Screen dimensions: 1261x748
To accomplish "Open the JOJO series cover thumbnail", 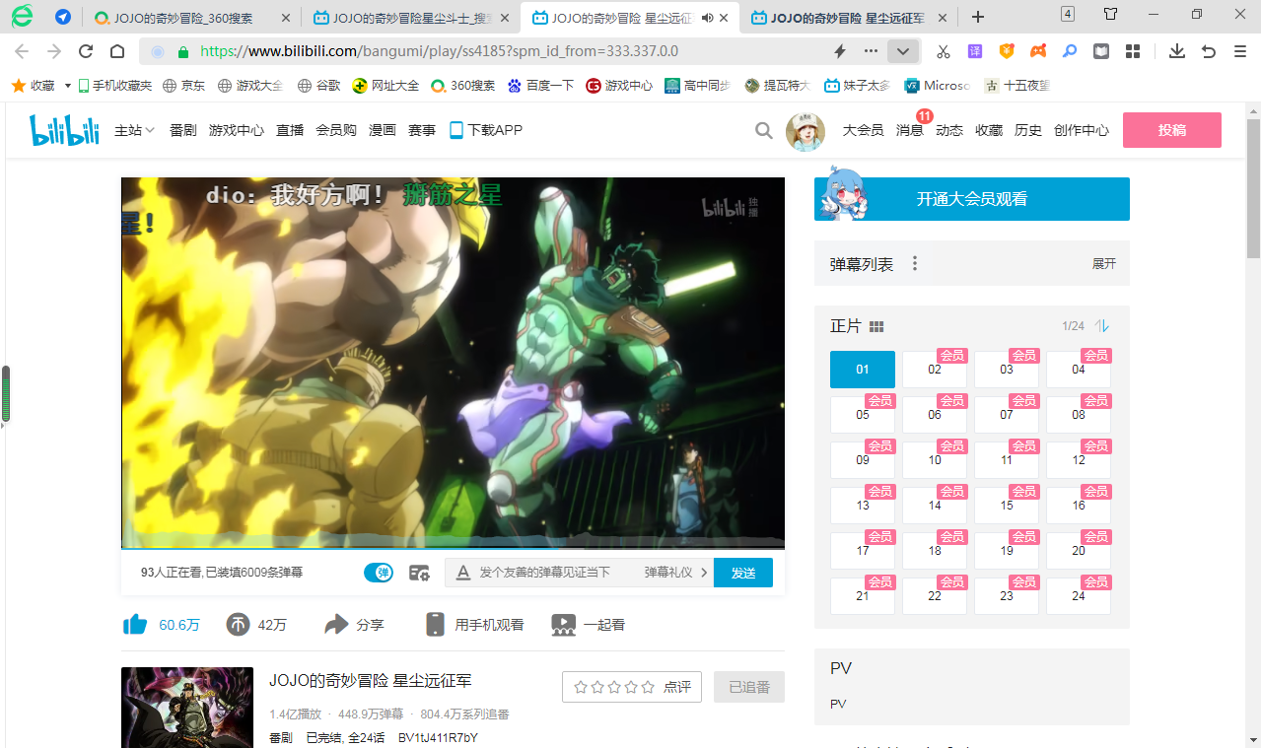I will pyautogui.click(x=186, y=708).
